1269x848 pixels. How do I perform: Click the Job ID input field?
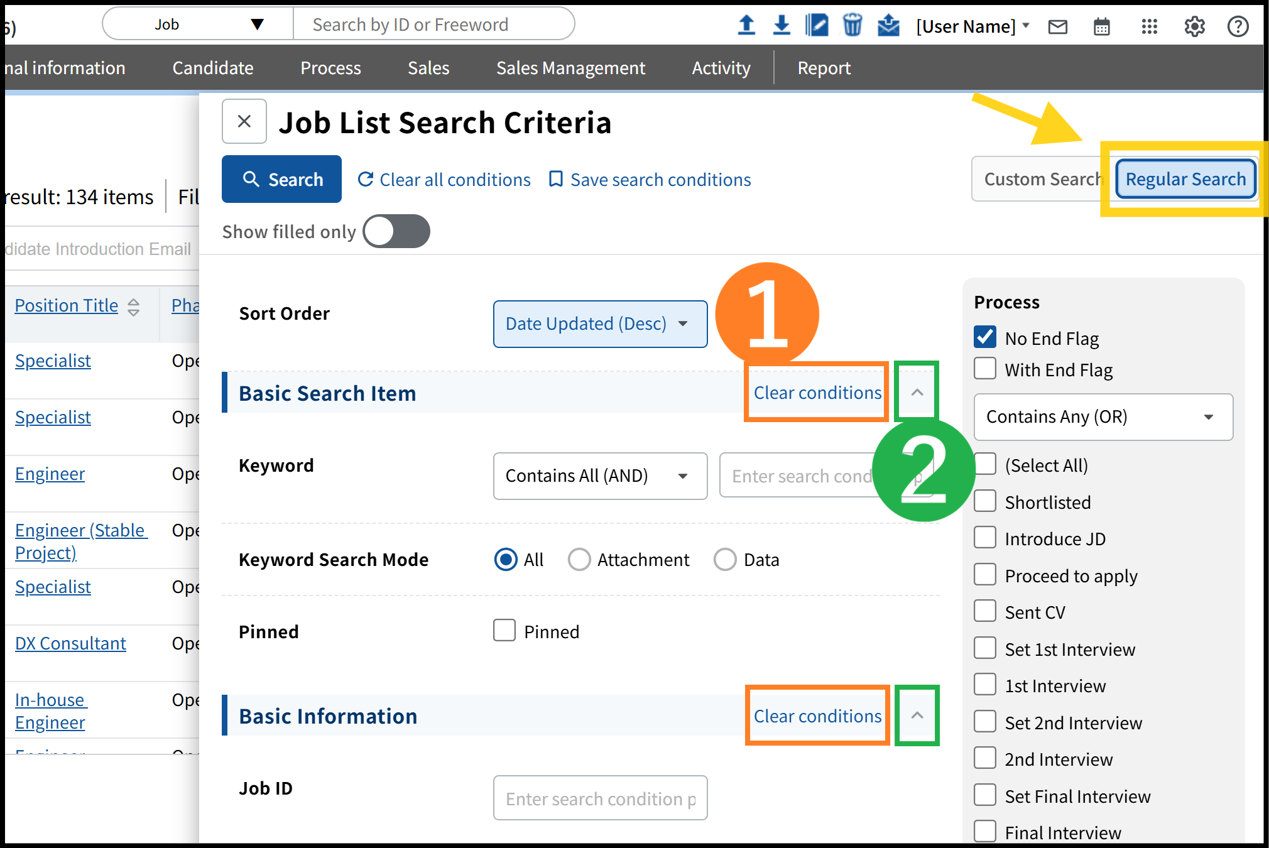point(600,798)
